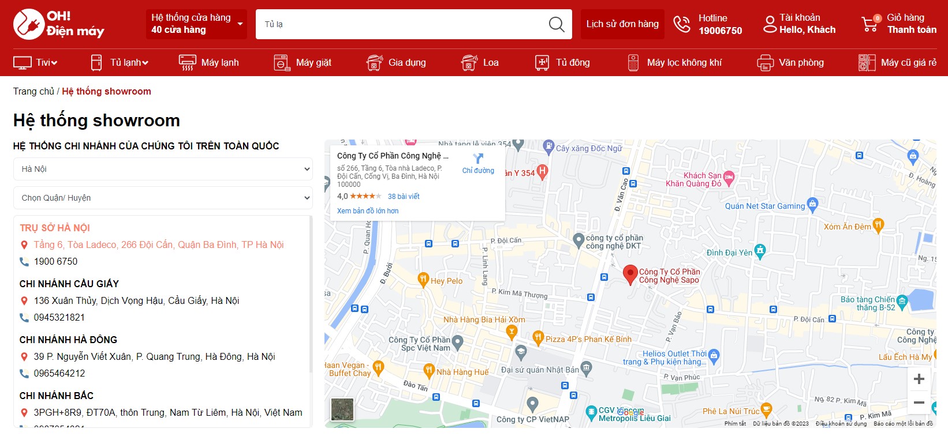Click the Giỏ hàng Thanh toán link

[x=912, y=24]
